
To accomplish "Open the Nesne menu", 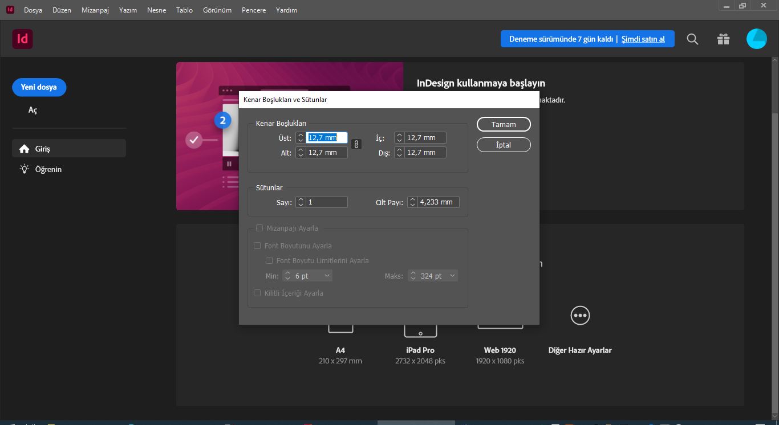I will [157, 10].
